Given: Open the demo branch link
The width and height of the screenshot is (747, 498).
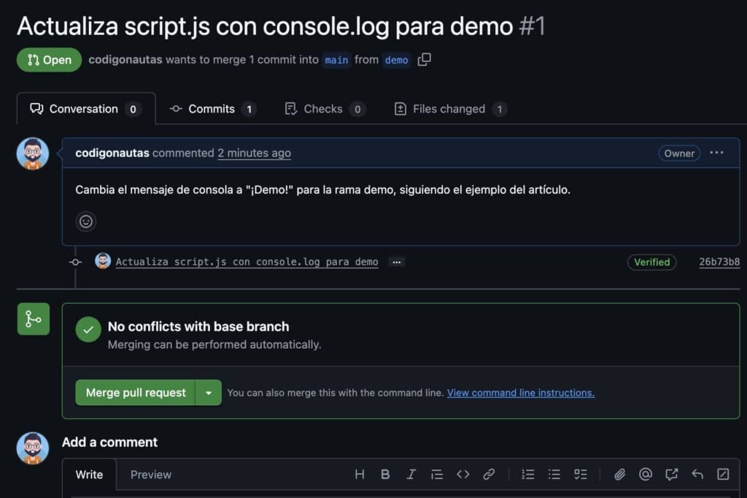Looking at the screenshot, I should coord(396,60).
